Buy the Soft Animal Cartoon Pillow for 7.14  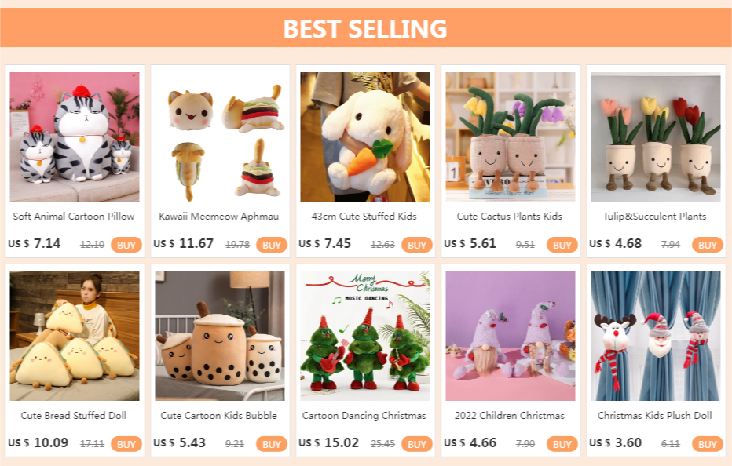126,245
